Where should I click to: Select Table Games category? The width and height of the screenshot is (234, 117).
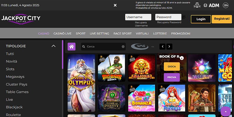coord(17,92)
